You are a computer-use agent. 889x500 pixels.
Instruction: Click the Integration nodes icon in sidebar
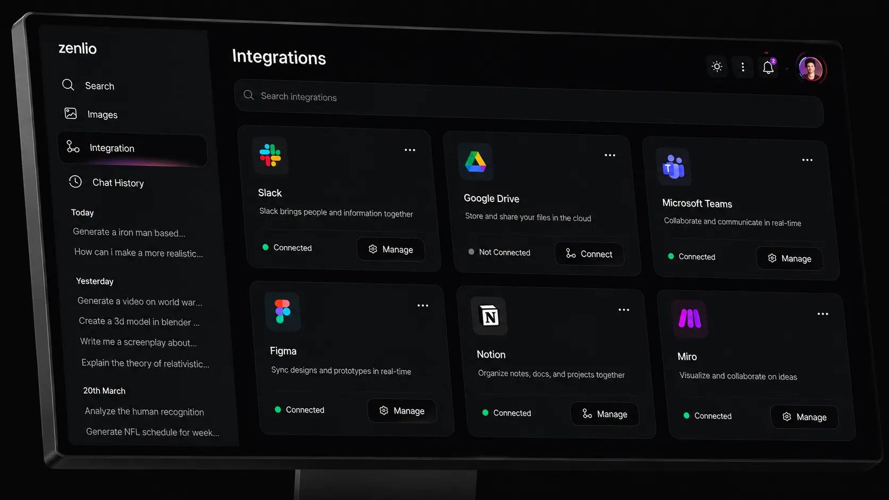click(73, 147)
